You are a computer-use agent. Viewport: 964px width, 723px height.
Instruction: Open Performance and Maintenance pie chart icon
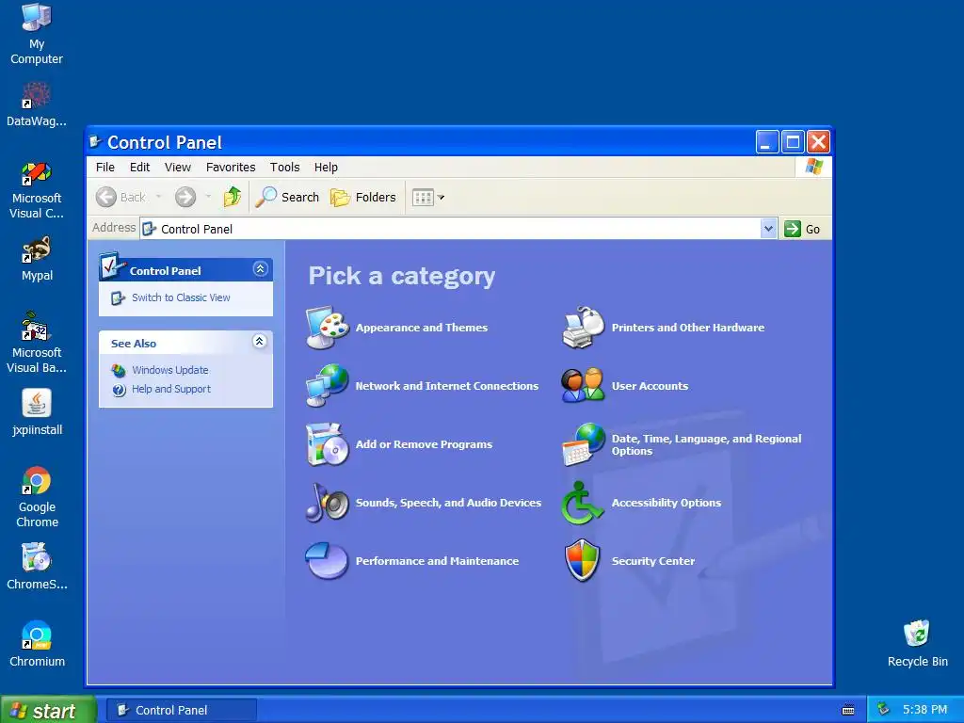pos(327,561)
